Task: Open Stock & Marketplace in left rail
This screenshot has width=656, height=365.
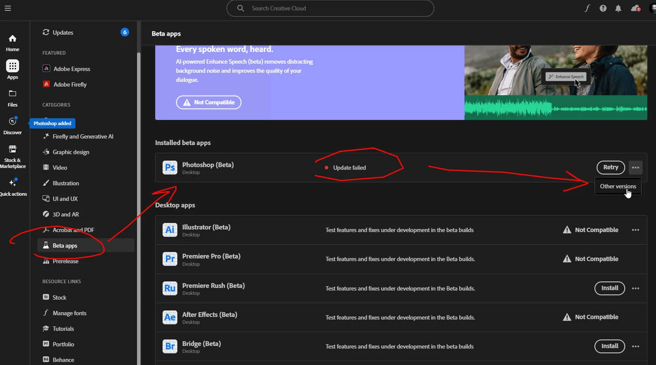Action: [13, 157]
